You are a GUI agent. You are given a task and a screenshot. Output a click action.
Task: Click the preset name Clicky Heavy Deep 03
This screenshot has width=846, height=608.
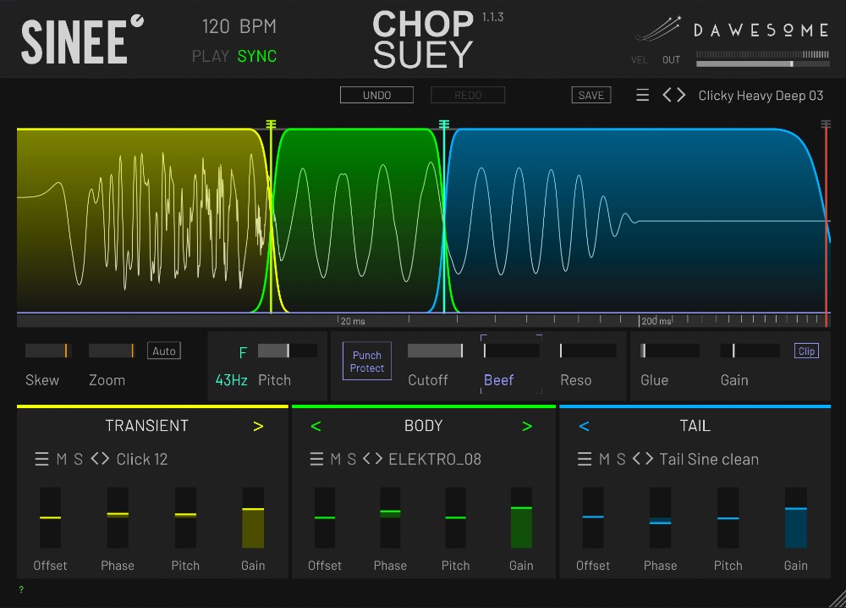[760, 96]
